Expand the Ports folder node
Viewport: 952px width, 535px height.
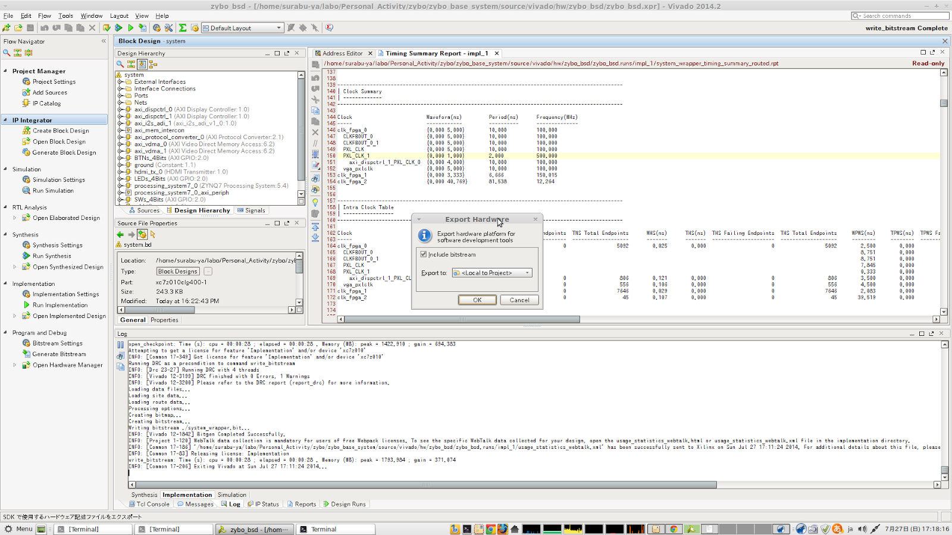click(x=120, y=96)
